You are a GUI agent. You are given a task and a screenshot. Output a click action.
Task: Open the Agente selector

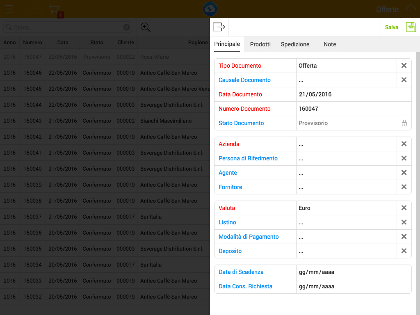346,173
